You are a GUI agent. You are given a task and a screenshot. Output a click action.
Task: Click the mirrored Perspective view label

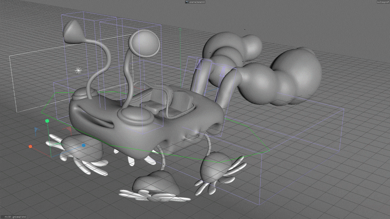pyautogui.click(x=383, y=2)
